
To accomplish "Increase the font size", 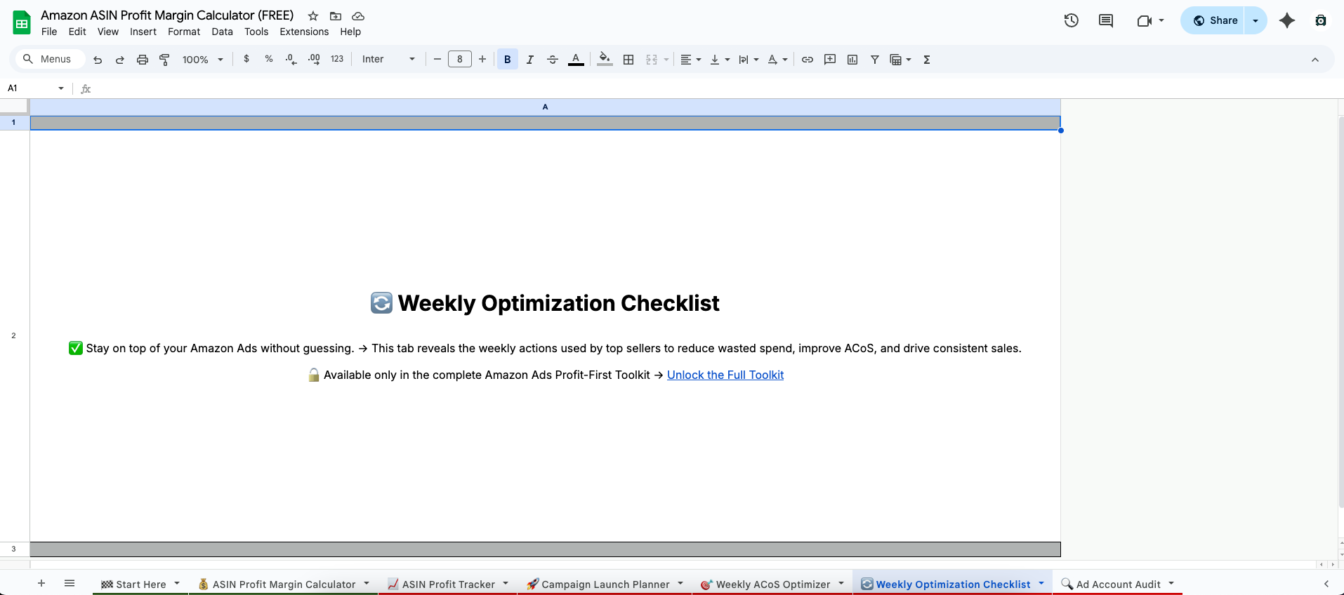I will 482,60.
